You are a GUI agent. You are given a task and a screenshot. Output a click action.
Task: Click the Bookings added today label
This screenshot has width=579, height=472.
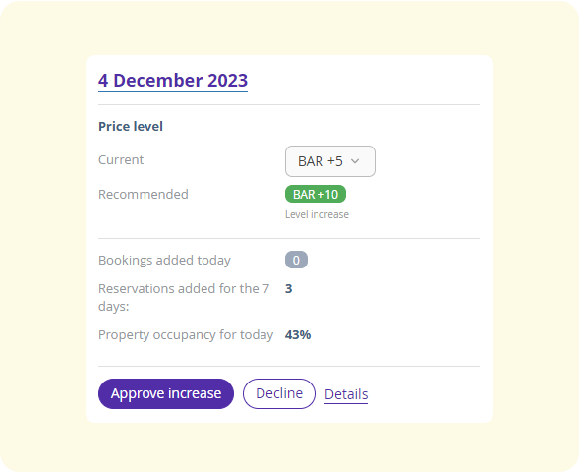point(164,261)
